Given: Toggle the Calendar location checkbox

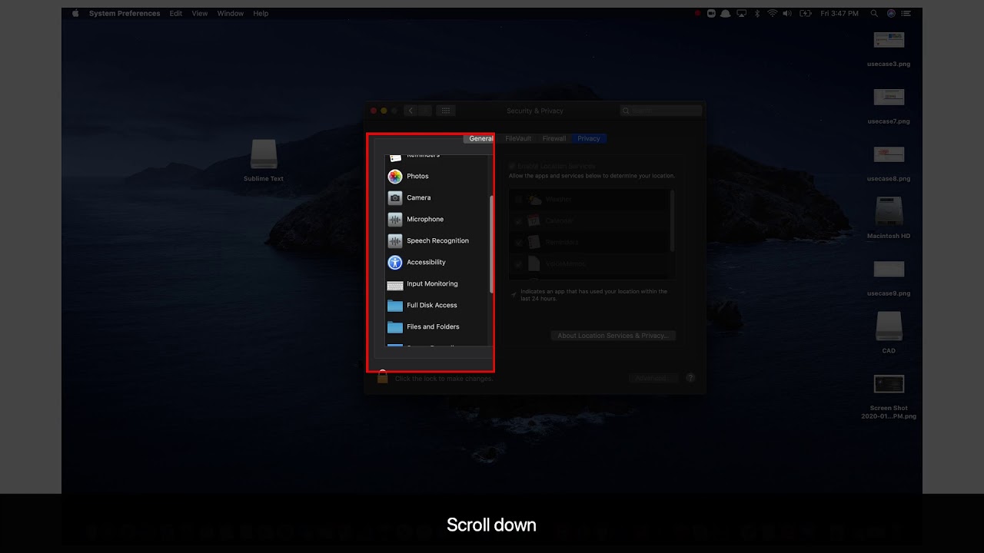Looking at the screenshot, I should 519,221.
